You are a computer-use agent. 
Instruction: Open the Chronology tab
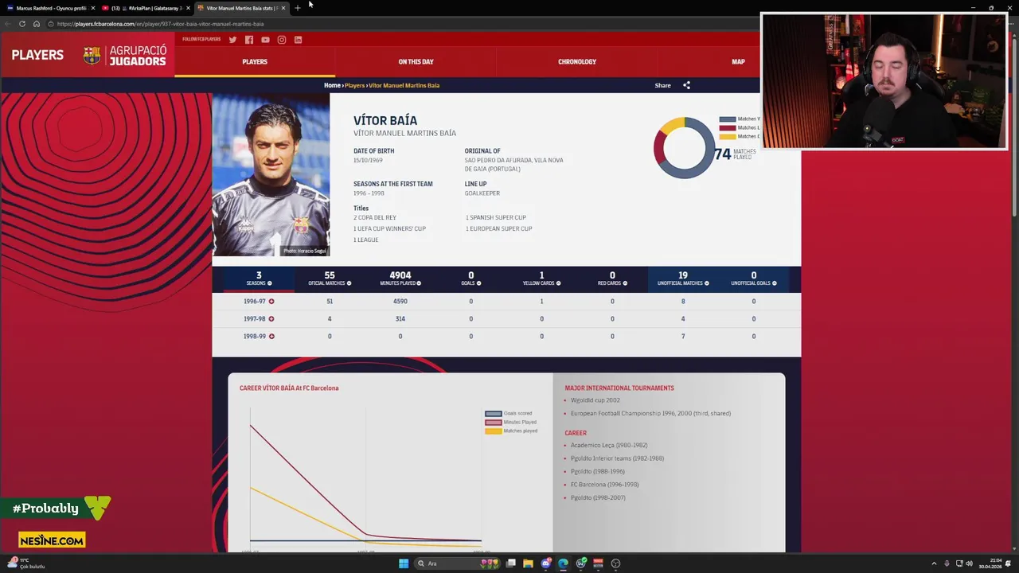577,62
